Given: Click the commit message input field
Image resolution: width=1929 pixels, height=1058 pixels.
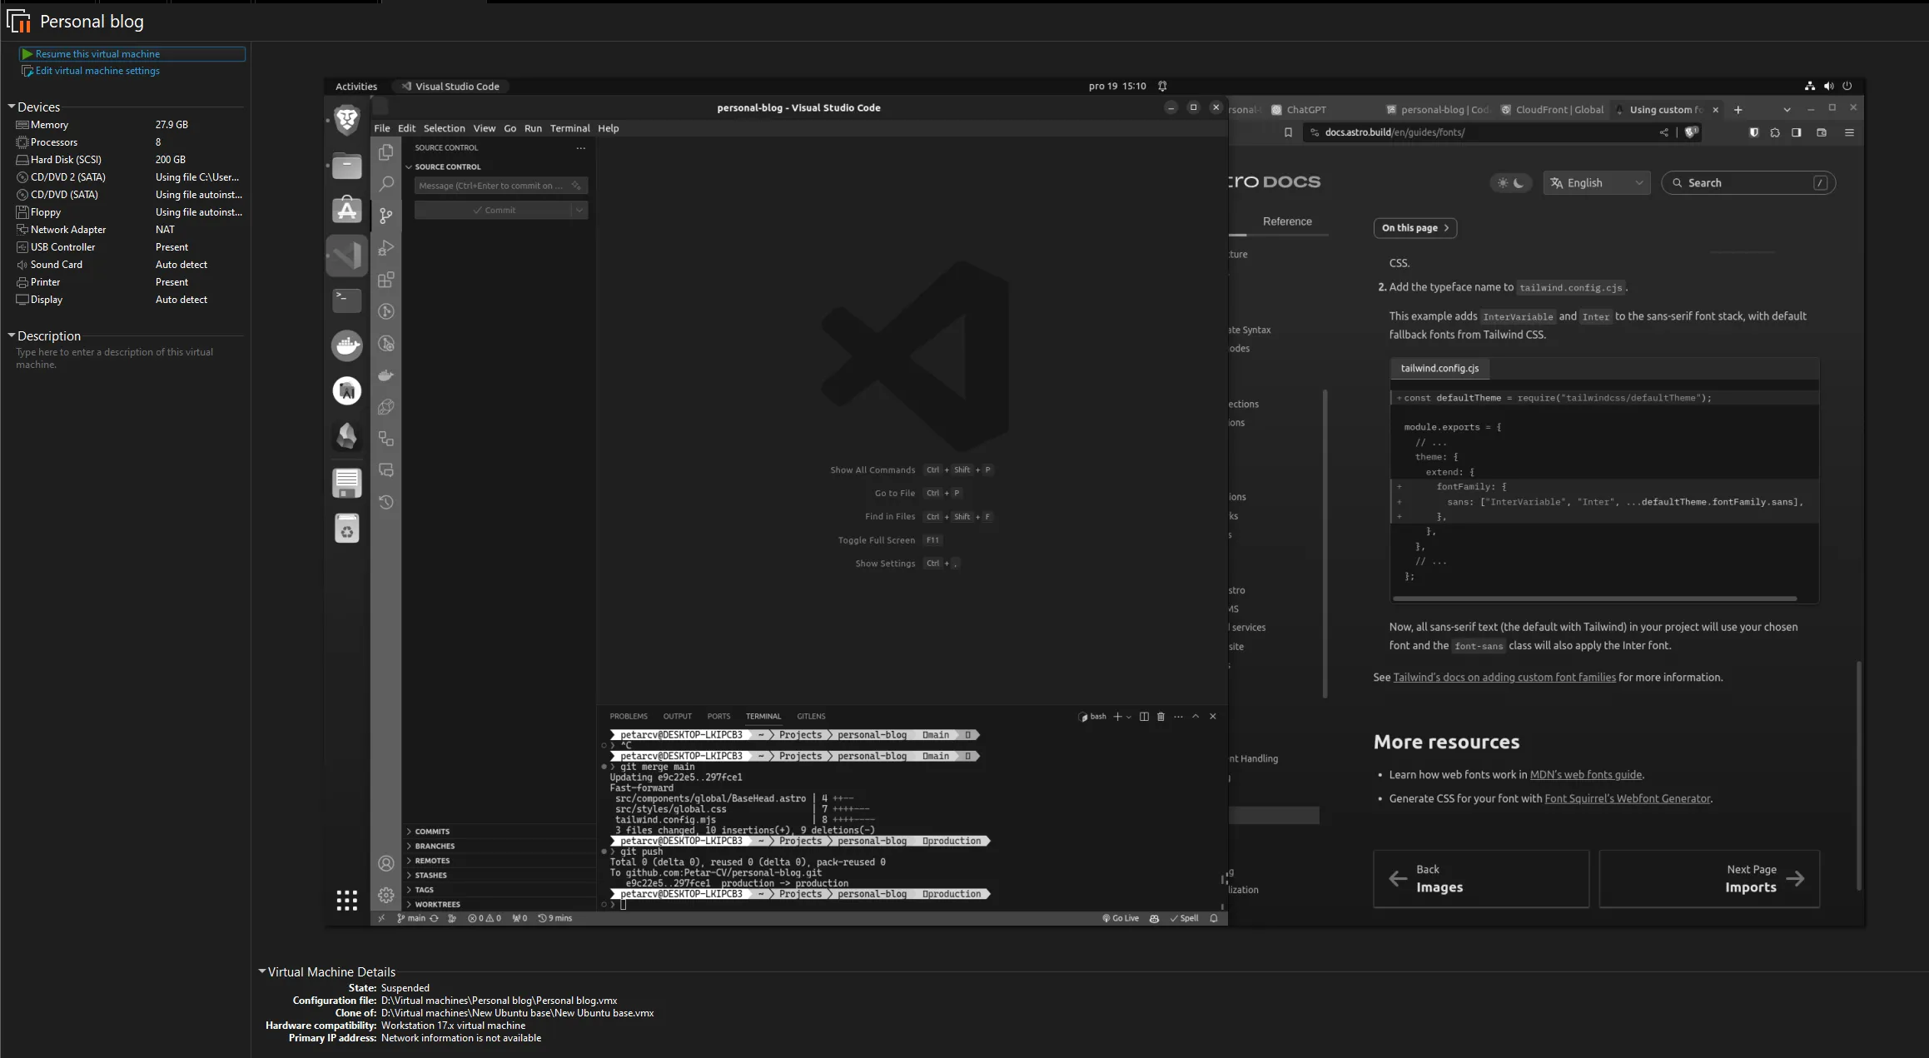Looking at the screenshot, I should pyautogui.click(x=491, y=186).
